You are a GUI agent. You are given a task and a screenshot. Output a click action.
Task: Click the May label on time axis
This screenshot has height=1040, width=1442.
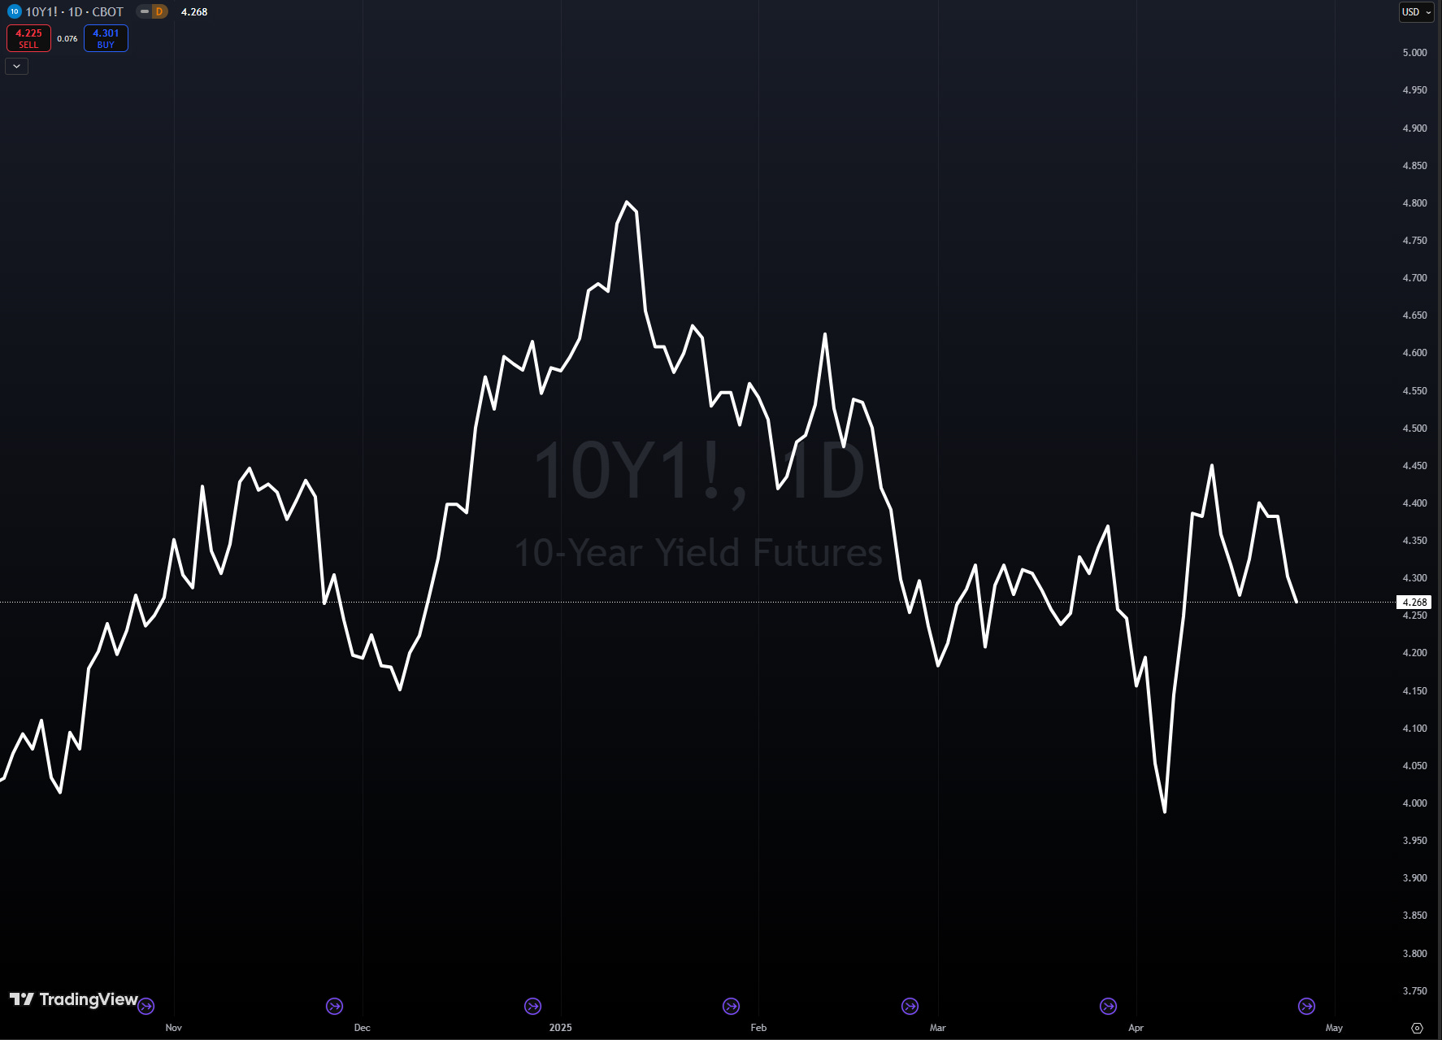(1335, 1028)
